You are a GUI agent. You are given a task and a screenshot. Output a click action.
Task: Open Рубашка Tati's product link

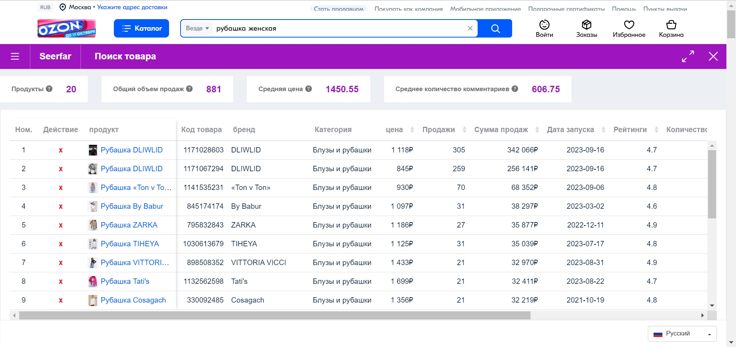pyautogui.click(x=125, y=281)
